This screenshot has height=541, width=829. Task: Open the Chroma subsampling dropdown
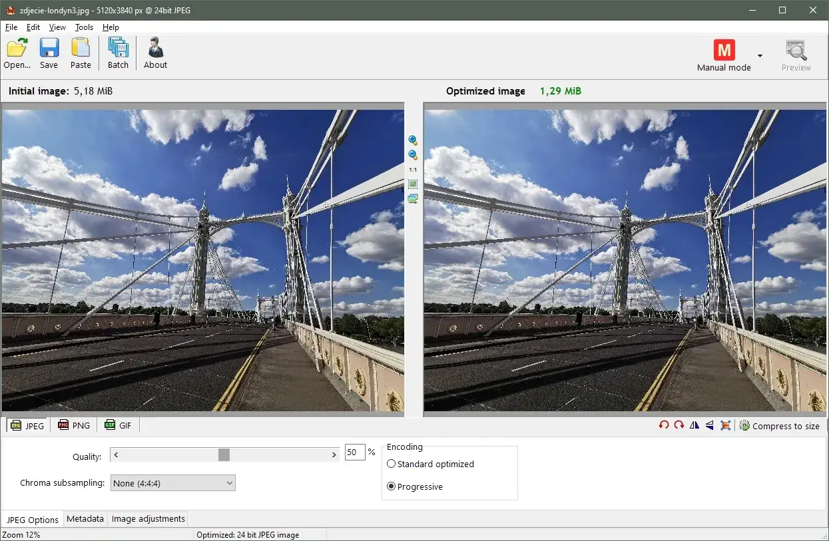(x=172, y=483)
